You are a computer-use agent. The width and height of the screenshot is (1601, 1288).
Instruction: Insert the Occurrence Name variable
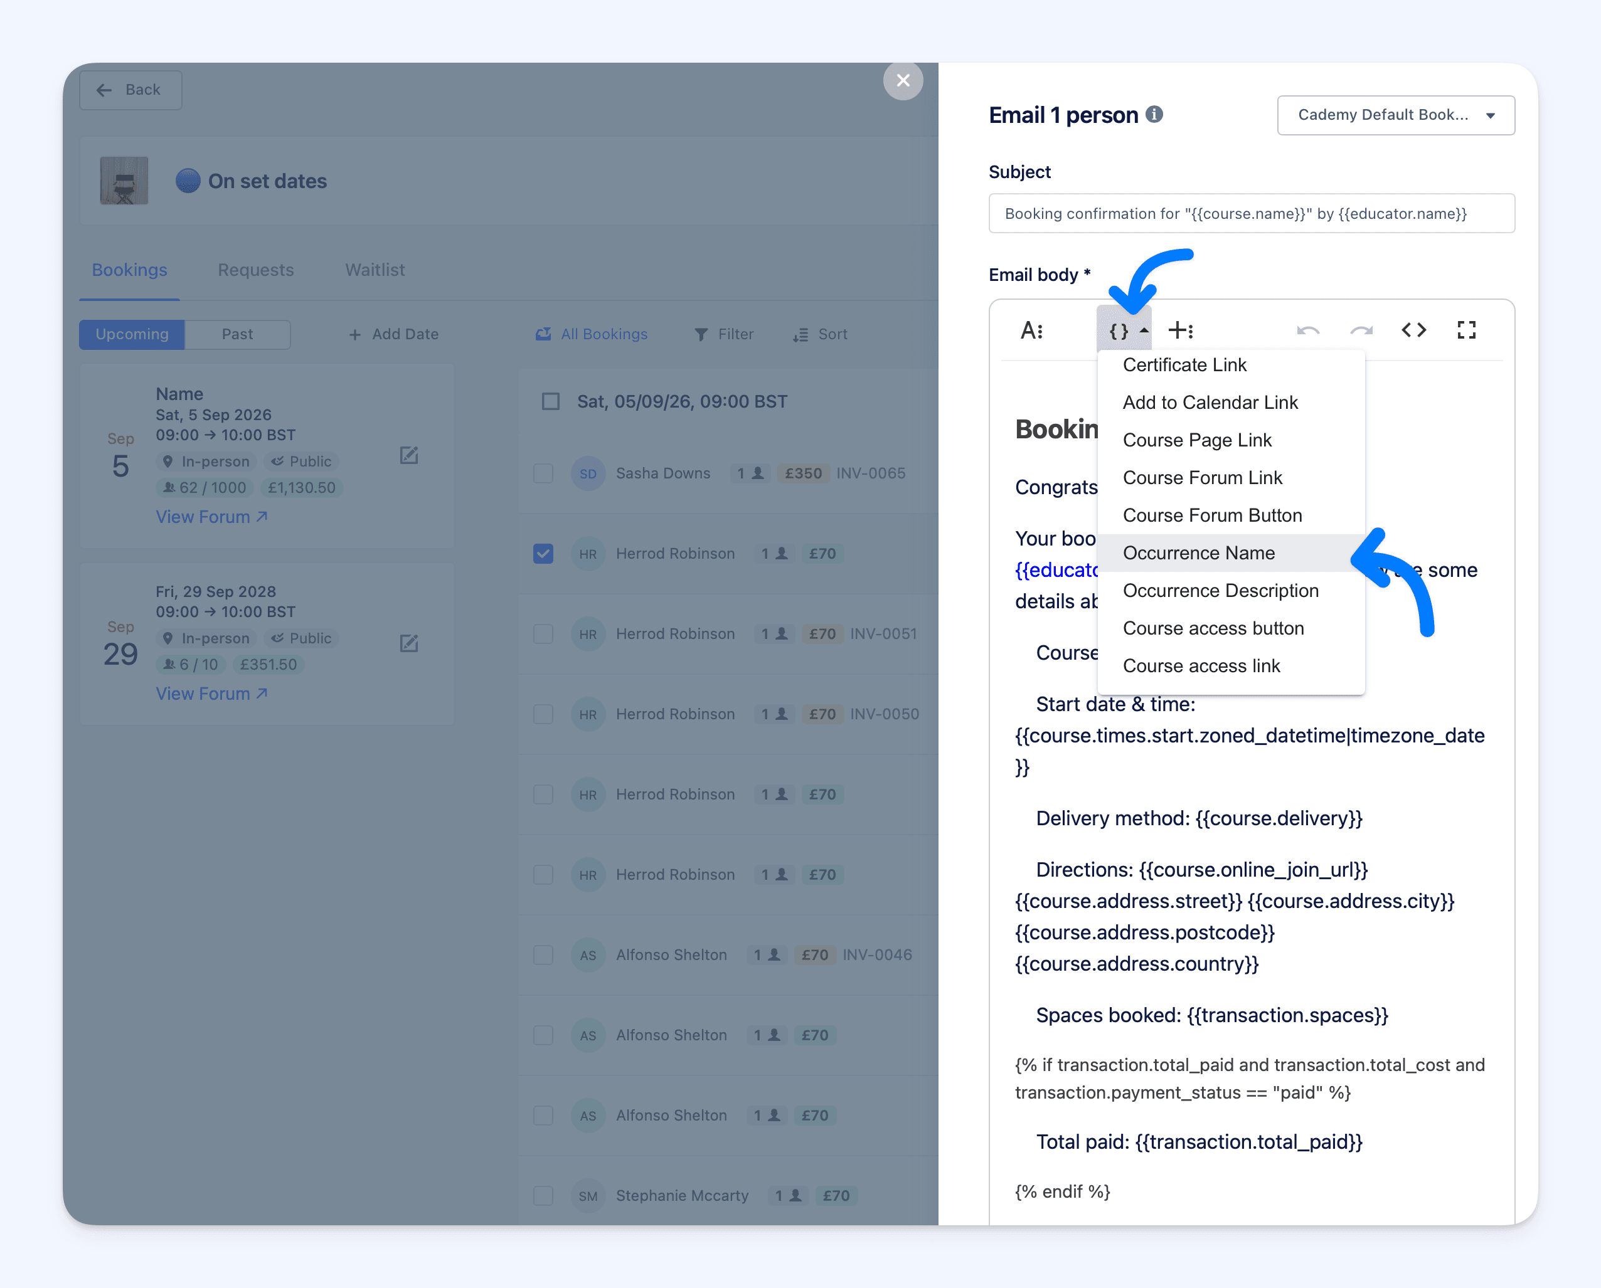pos(1198,553)
